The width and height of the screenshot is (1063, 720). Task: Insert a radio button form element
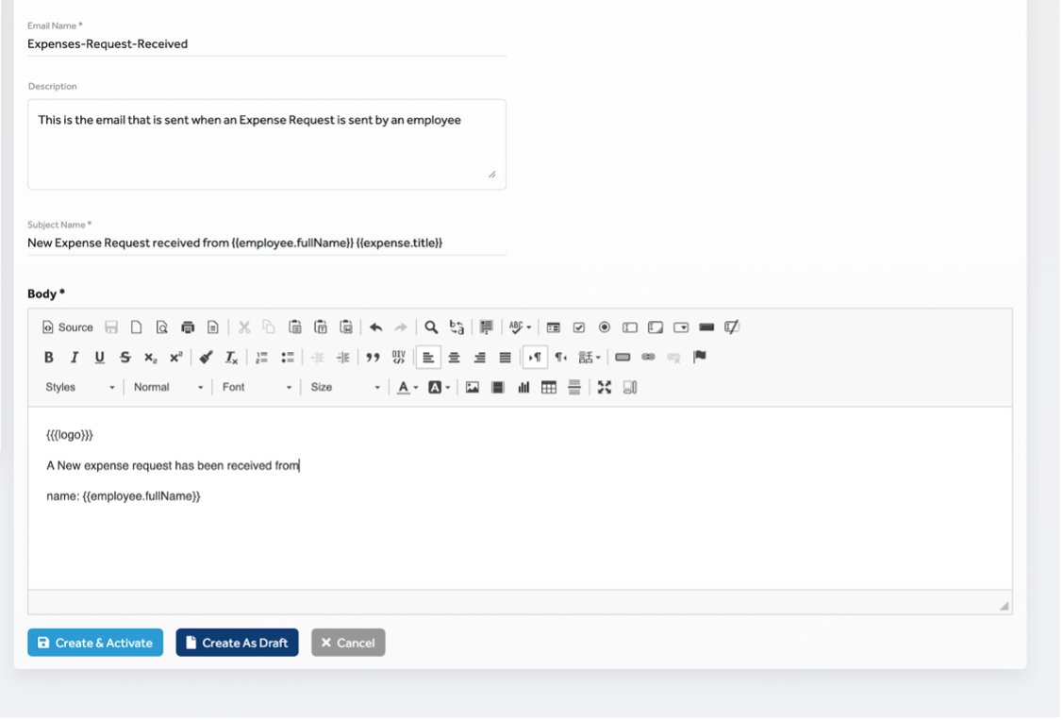(605, 327)
